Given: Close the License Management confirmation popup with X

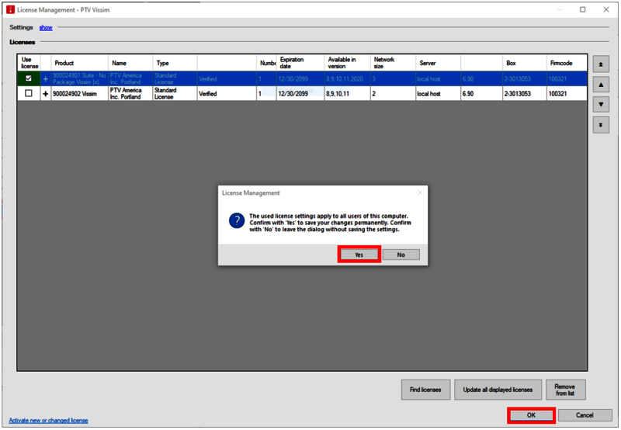Looking at the screenshot, I should [x=420, y=192].
